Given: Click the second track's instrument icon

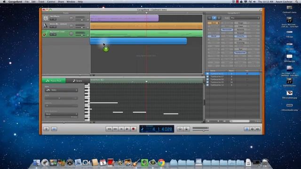Looking at the screenshot, I should tap(45, 25).
